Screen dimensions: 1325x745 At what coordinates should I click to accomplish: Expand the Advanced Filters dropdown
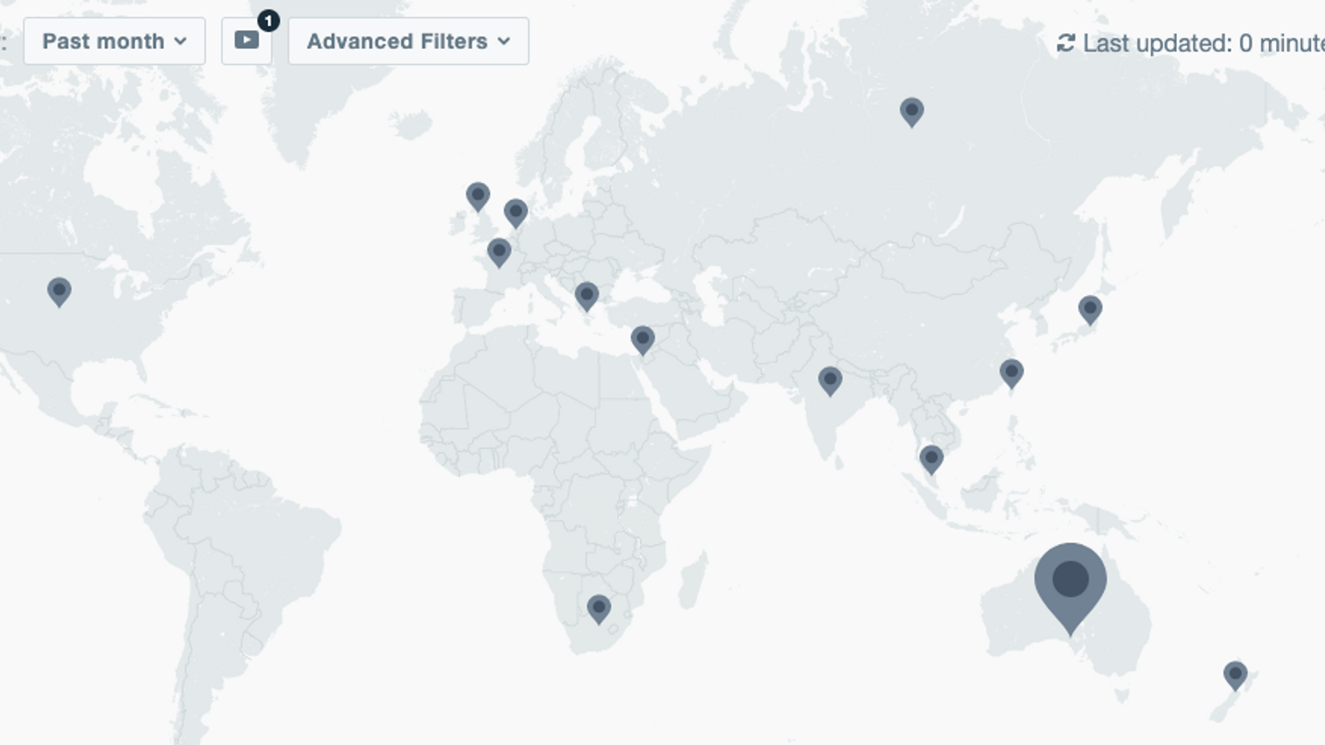tap(408, 41)
